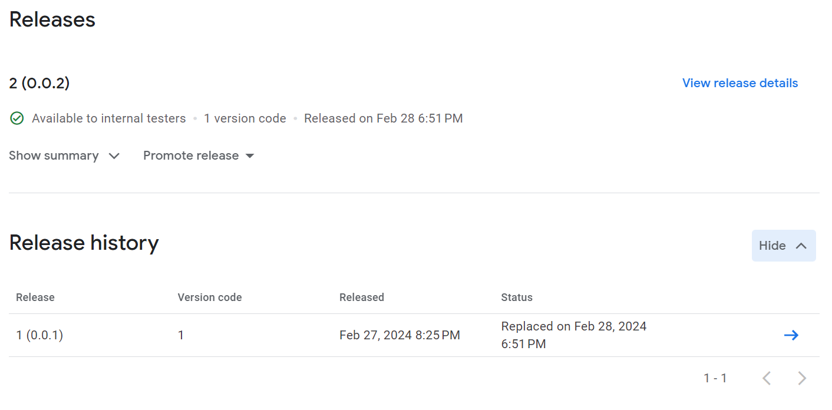
Task: Click the Release column header
Action: [x=35, y=297]
